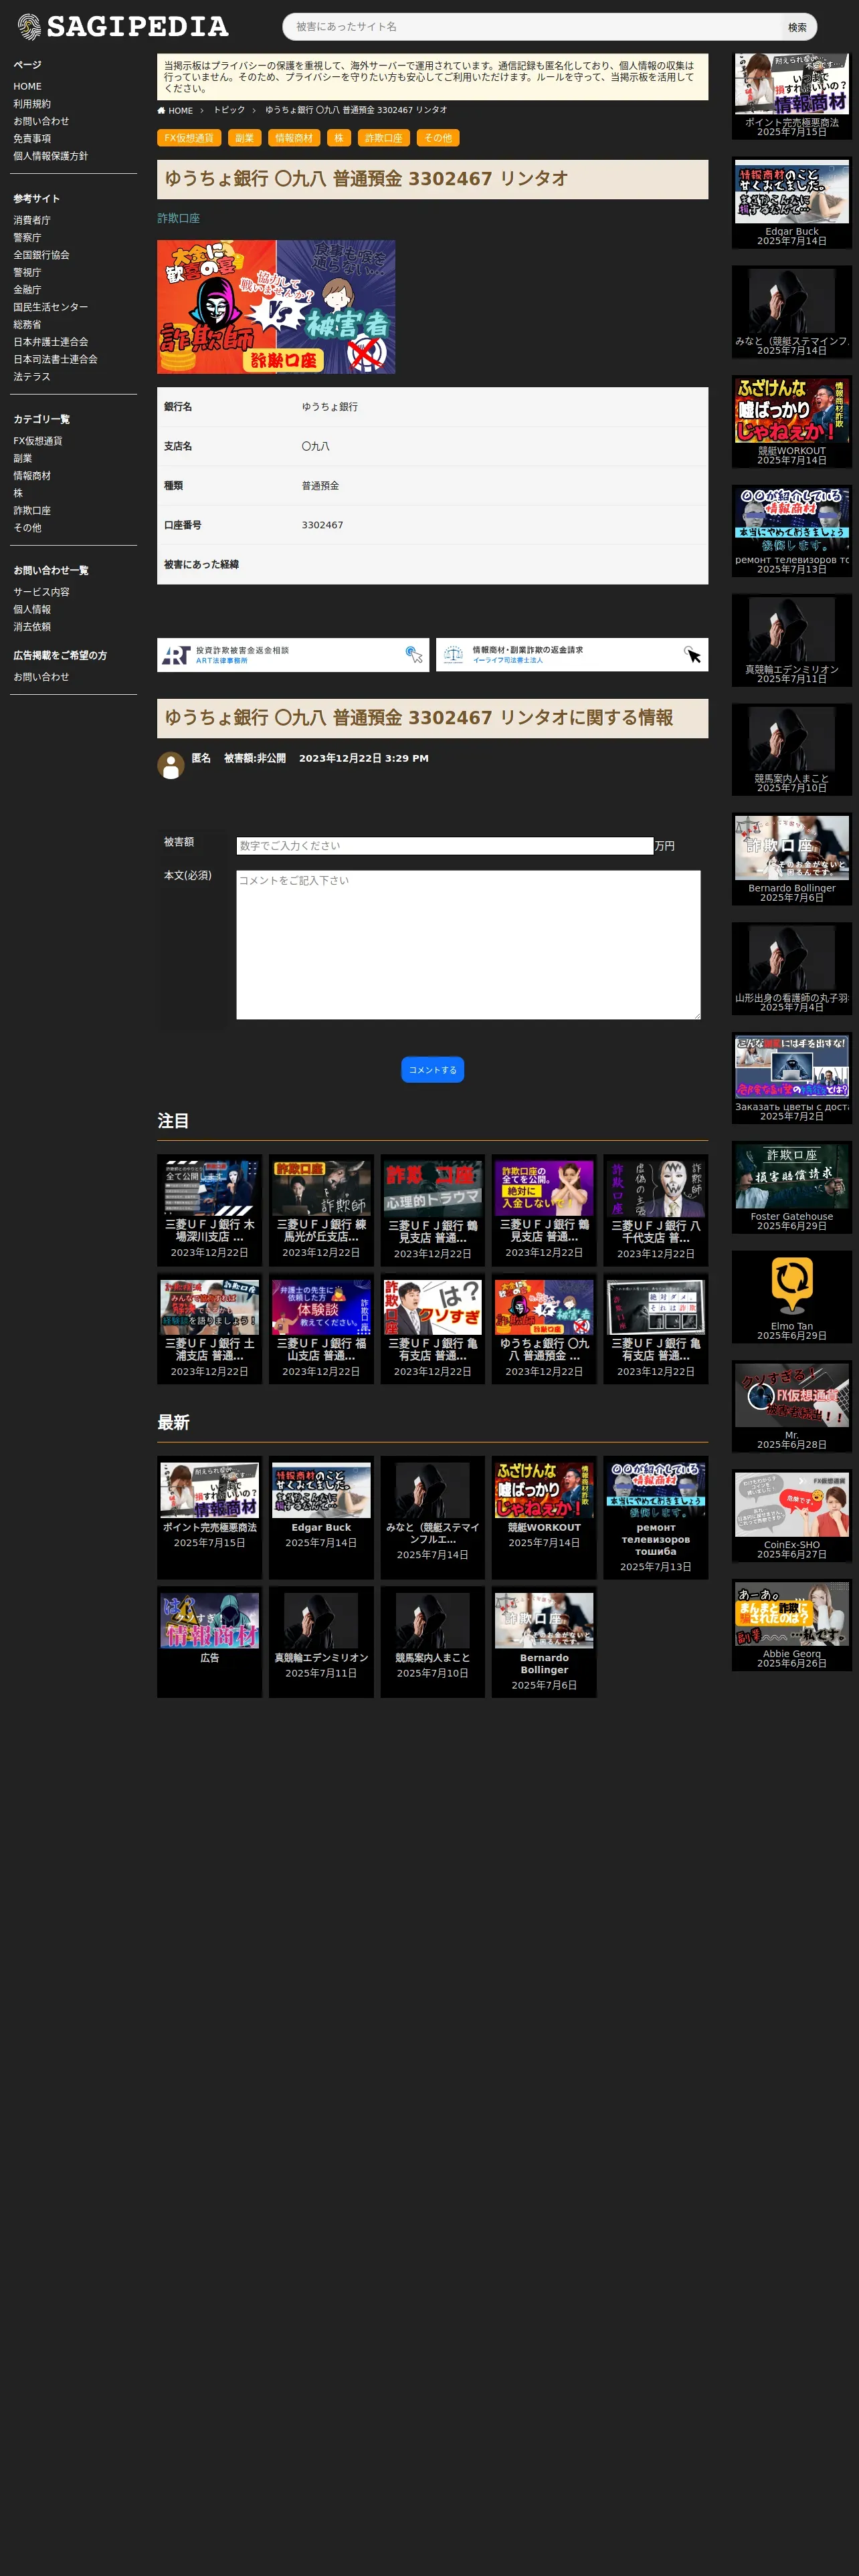Open 国民生活センター reference link
Viewport: 859px width, 2576px height.
50,307
